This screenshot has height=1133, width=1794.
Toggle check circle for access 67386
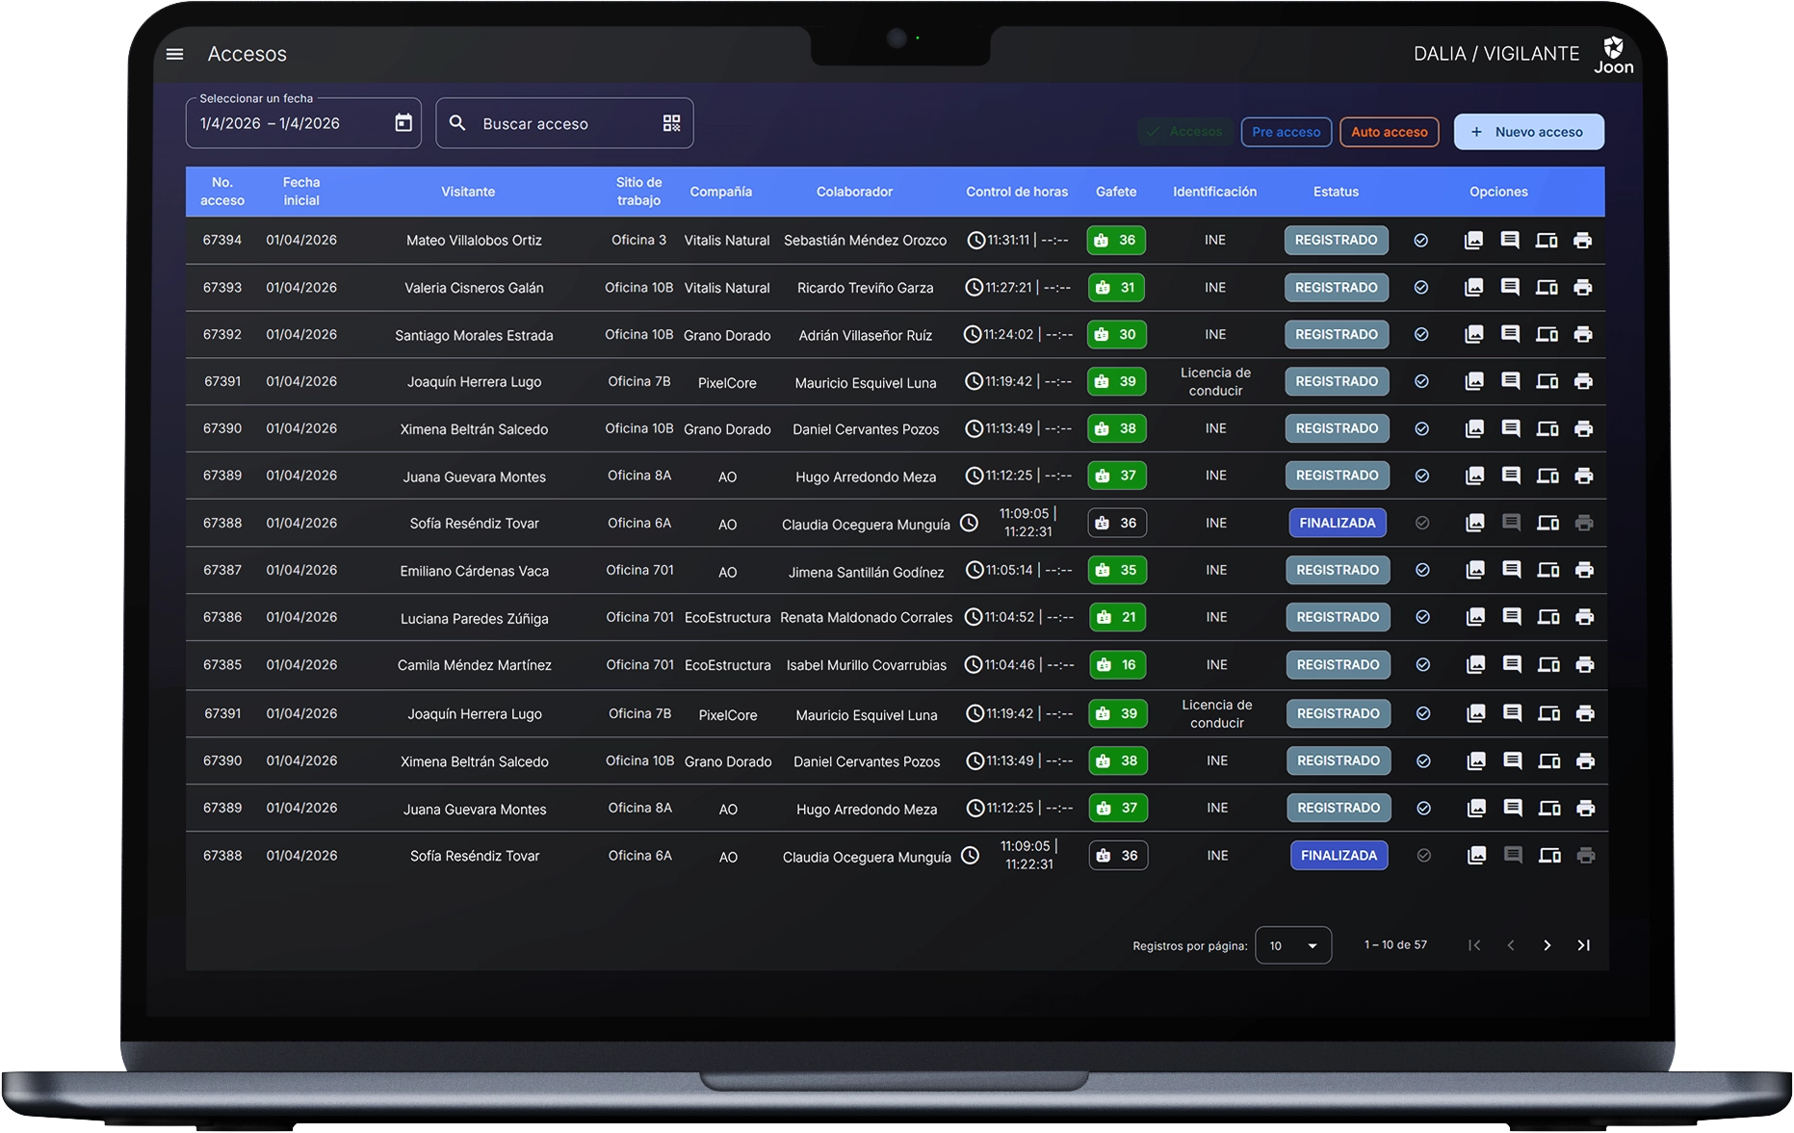click(x=1422, y=617)
